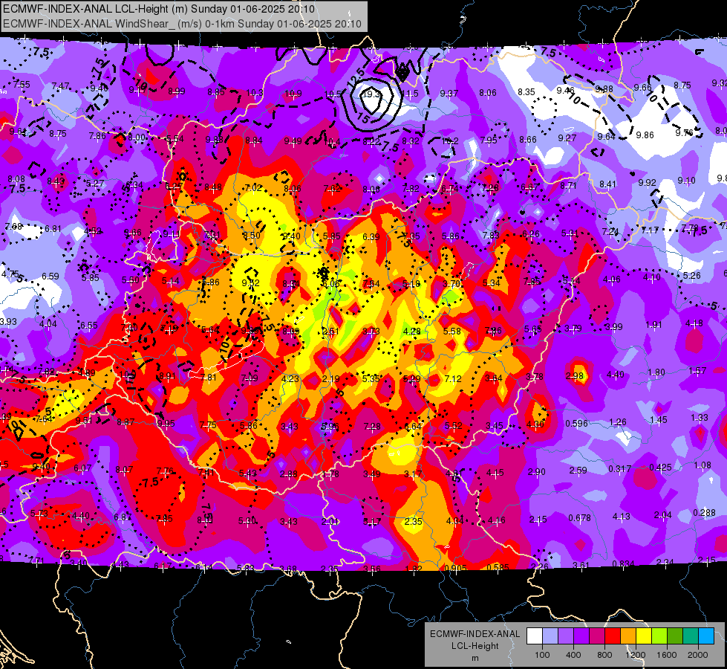Click the grid value 7.12
The width and height of the screenshot is (727, 669).
click(452, 379)
